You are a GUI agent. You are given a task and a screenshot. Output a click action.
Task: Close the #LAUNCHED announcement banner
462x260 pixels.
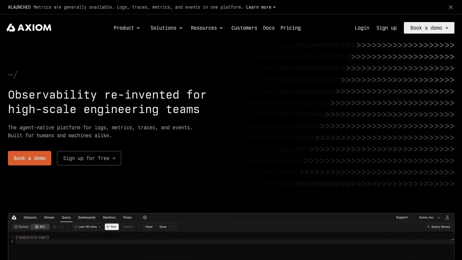451,7
